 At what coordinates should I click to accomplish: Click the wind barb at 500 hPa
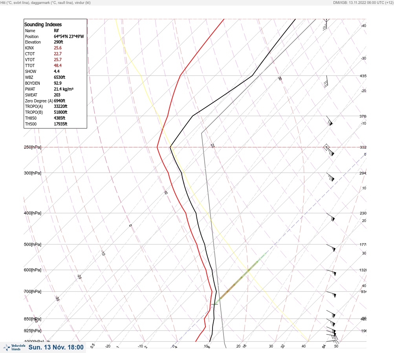(x=331, y=248)
